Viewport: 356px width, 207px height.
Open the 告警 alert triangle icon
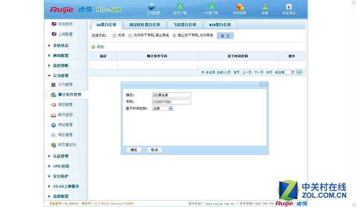tap(265, 7)
